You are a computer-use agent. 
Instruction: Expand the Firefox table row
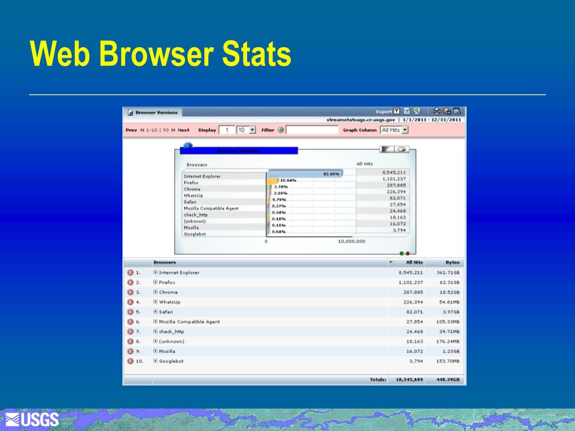pyautogui.click(x=156, y=282)
